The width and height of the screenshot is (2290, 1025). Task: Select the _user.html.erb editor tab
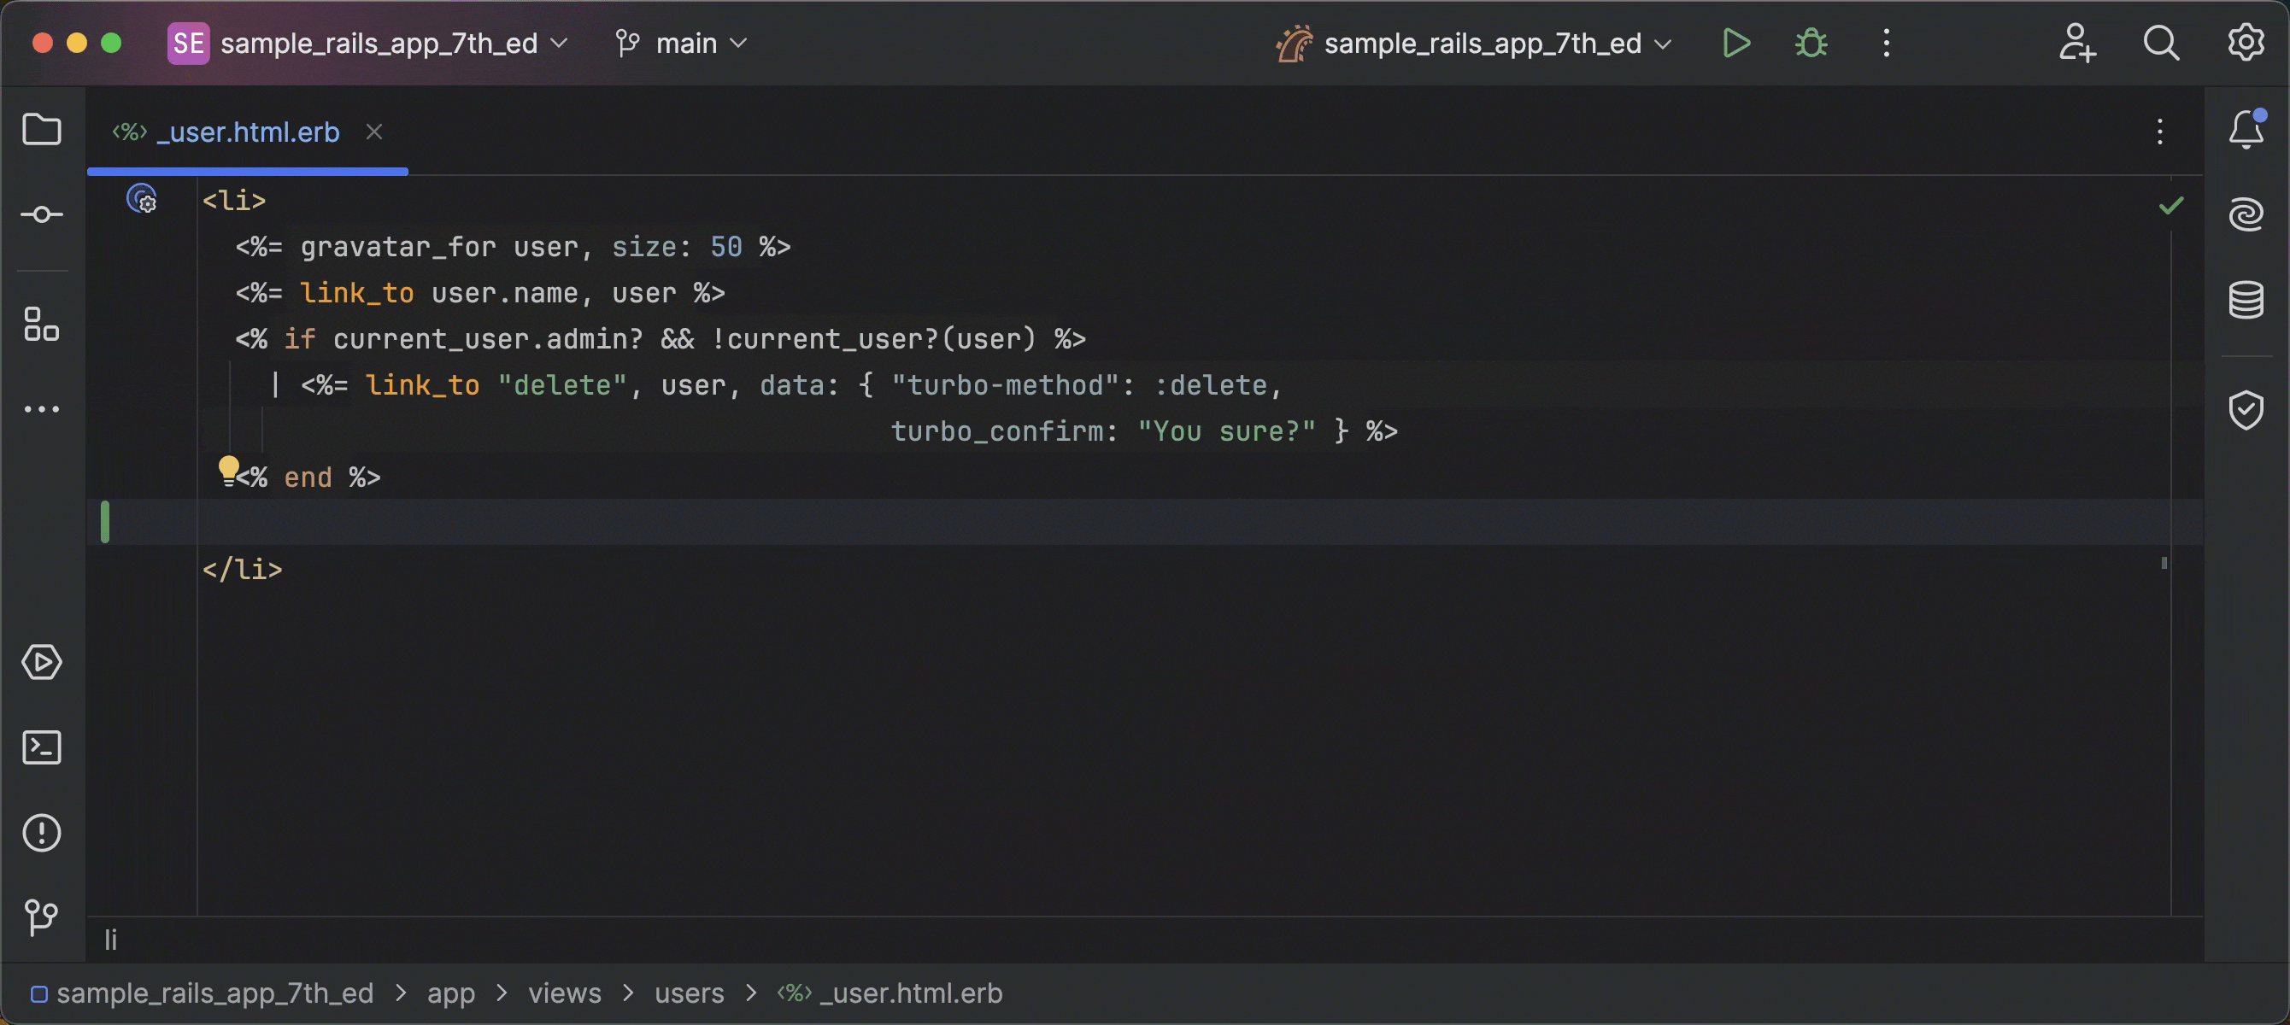[247, 132]
